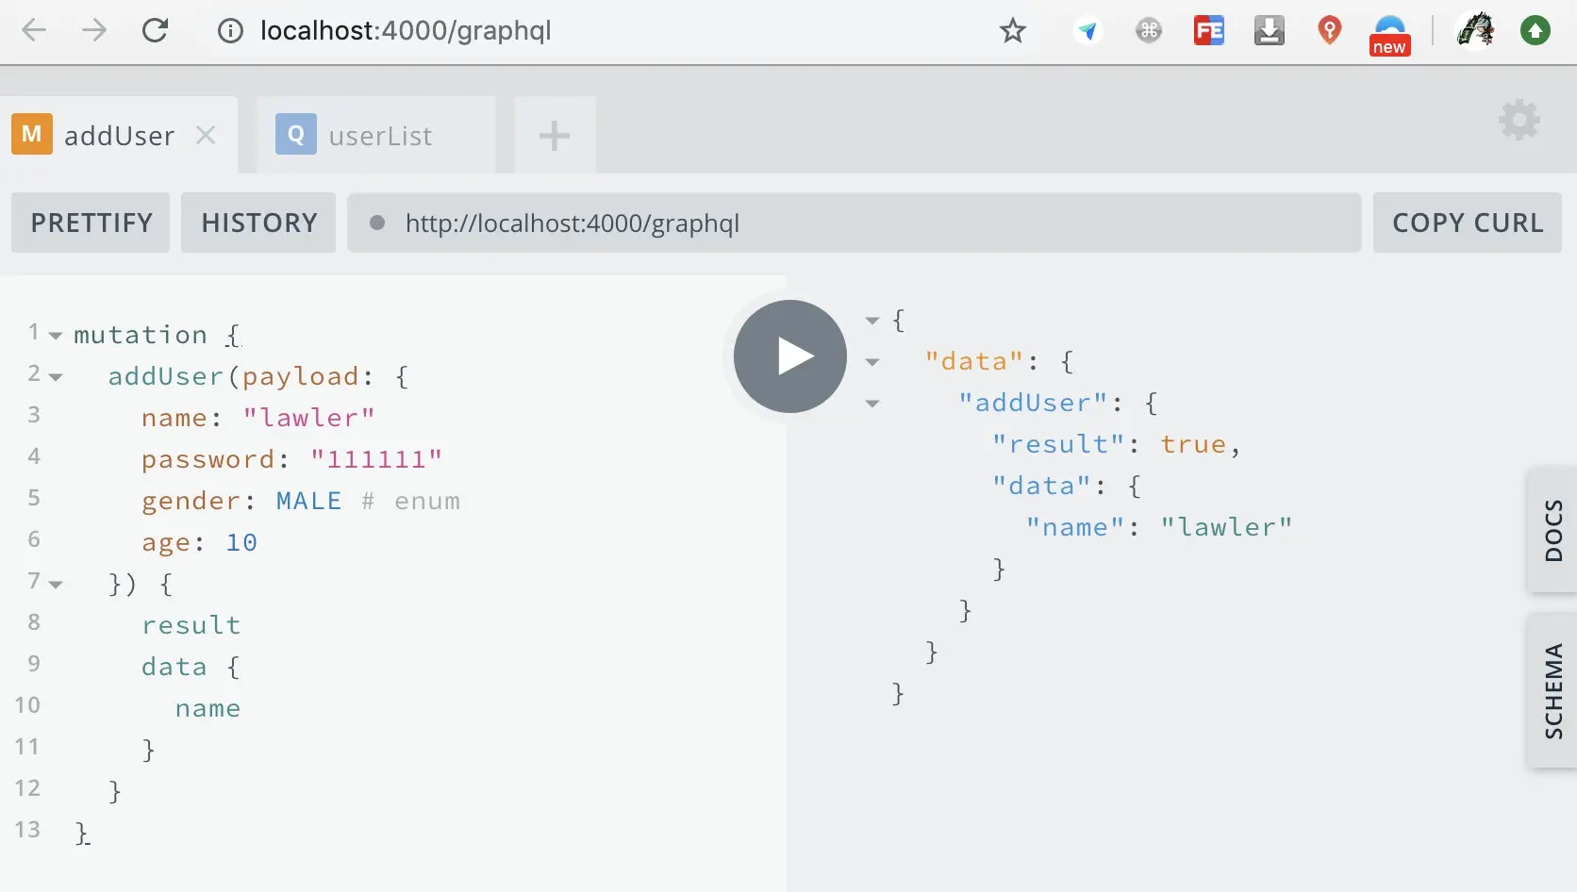Screen dimensions: 1577x892
Task: Select the addUser tab
Action: [119, 135]
